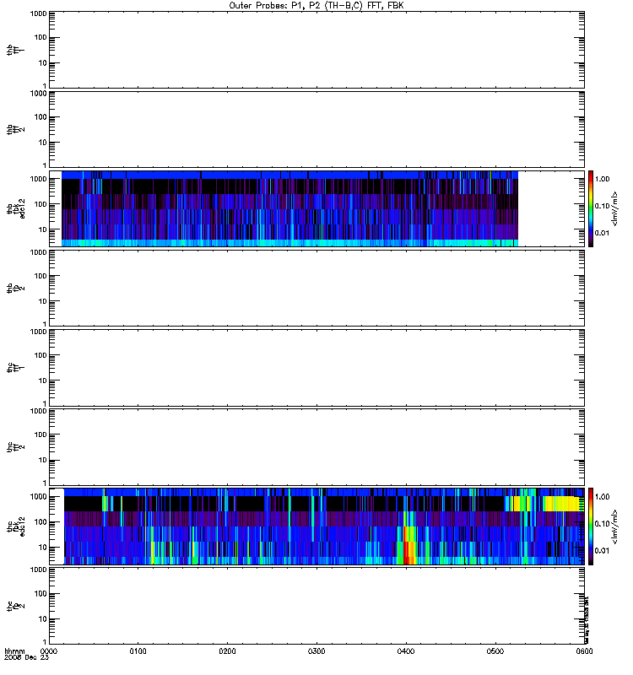Click the 0.01 label on thb color bar
Screen dimensions: 633x675
(602, 233)
